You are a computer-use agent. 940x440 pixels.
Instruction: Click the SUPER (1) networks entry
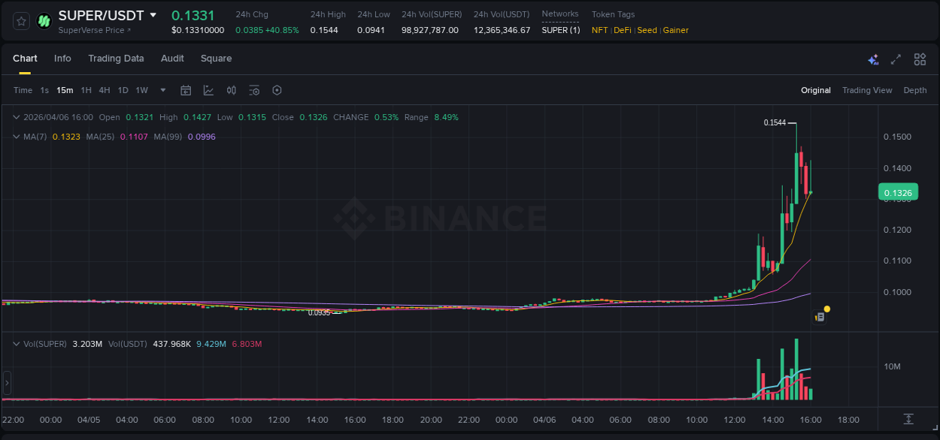click(561, 30)
